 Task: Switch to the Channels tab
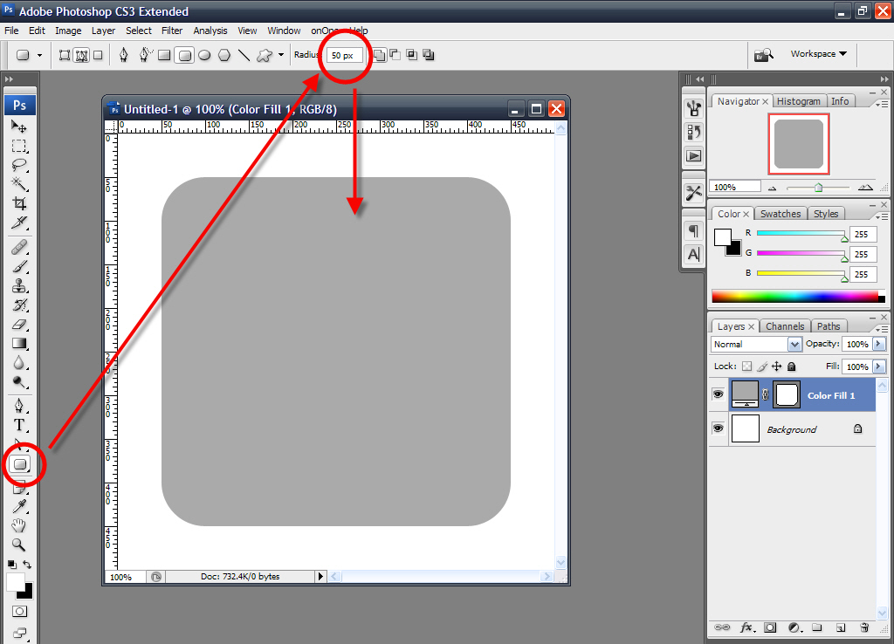(x=784, y=326)
